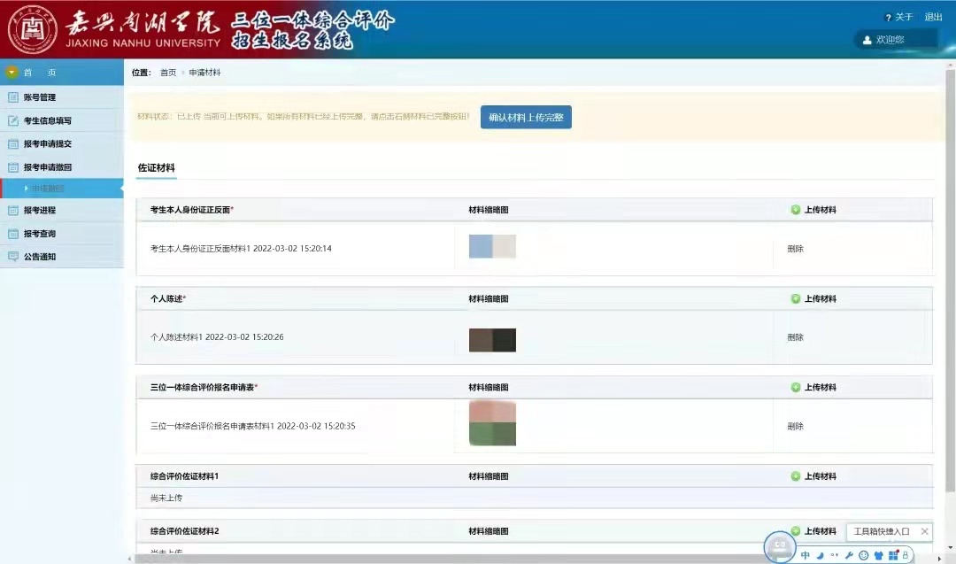
Task: Click the 账号管理 sidebar icon
Action: click(x=13, y=97)
